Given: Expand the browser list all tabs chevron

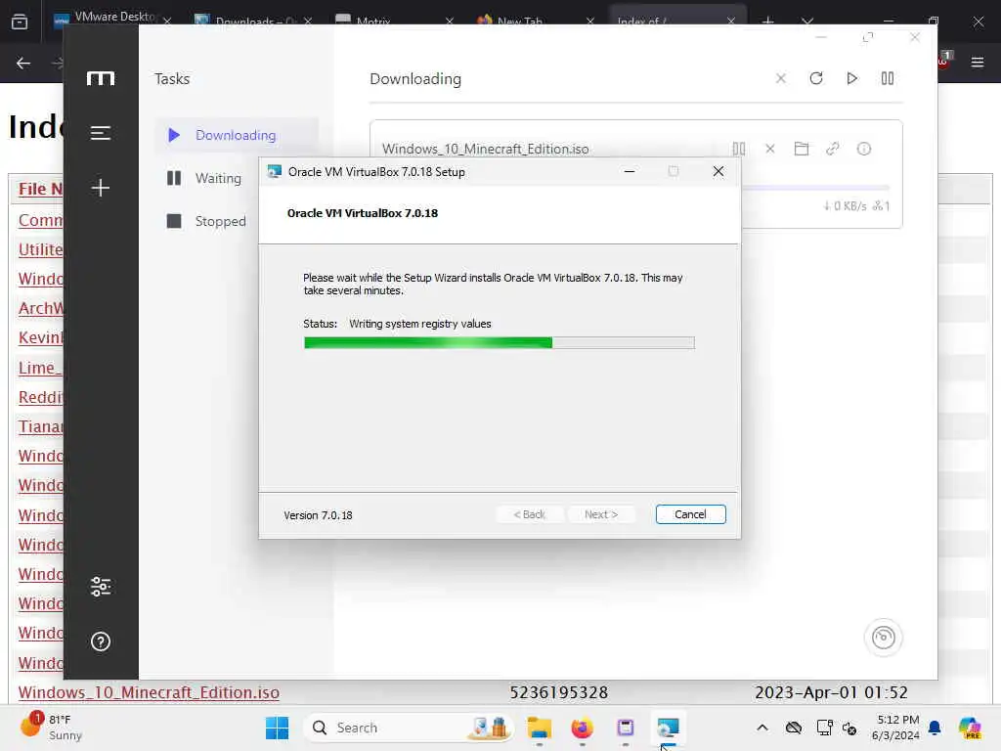Looking at the screenshot, I should (807, 22).
